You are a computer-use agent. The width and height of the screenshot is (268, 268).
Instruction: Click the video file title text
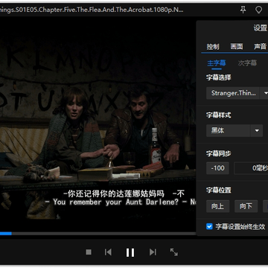(92, 10)
